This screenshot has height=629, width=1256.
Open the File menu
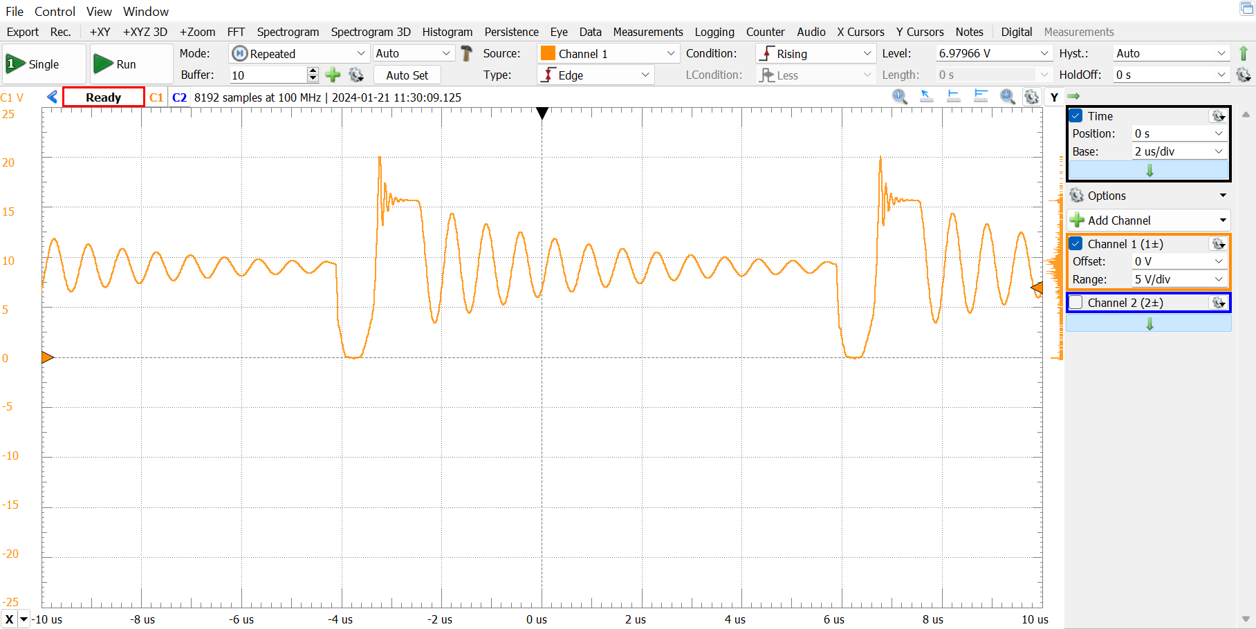(15, 11)
